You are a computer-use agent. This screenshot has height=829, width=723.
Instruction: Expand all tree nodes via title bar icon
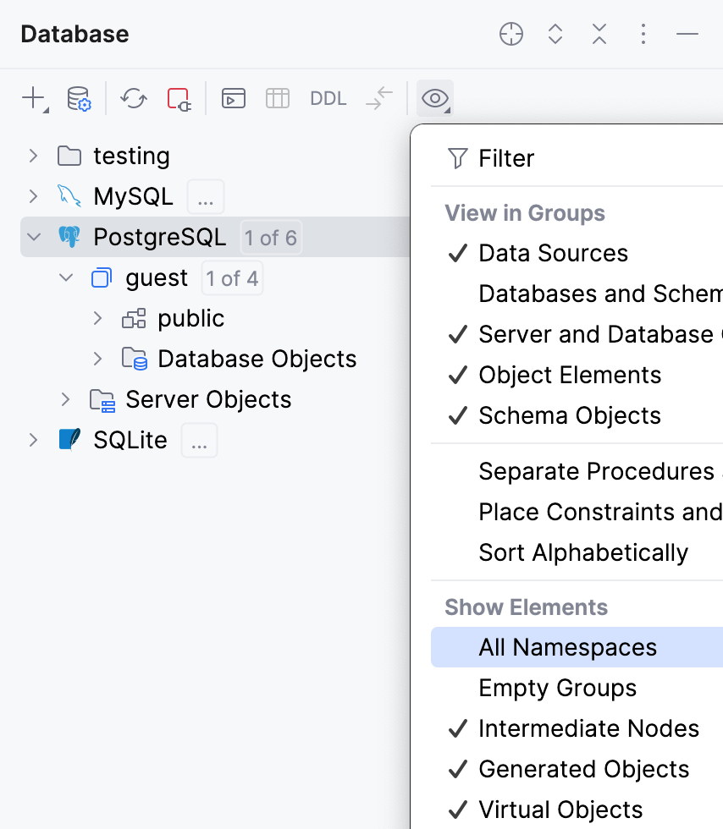[555, 35]
